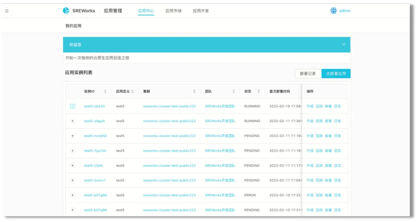Image resolution: width=418 pixels, height=222 pixels.
Task: Click the 操作 column header
Action: tap(310, 91)
